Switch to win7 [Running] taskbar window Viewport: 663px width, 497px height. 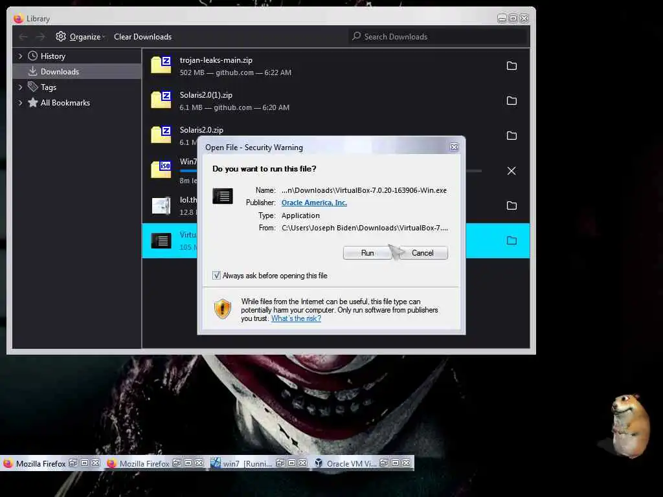coord(247,463)
